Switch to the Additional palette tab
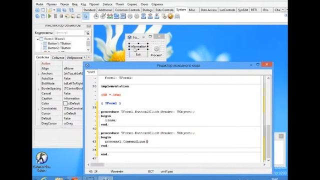The width and height of the screenshot is (320, 180). 105,10
